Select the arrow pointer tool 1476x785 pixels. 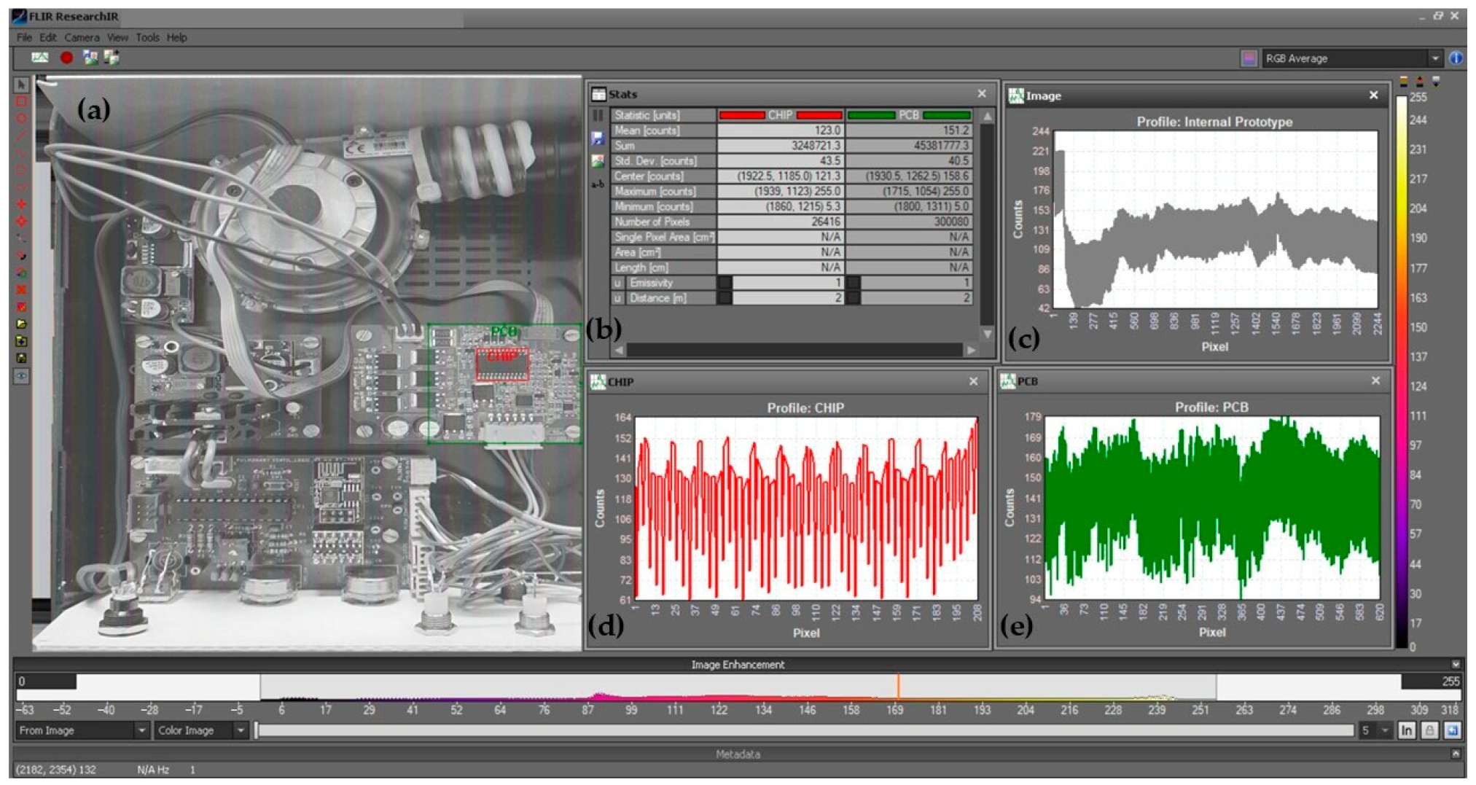click(21, 85)
